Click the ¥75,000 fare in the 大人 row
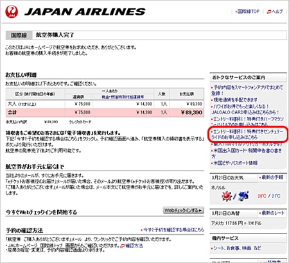The width and height of the screenshot is (289, 263). [x=82, y=104]
